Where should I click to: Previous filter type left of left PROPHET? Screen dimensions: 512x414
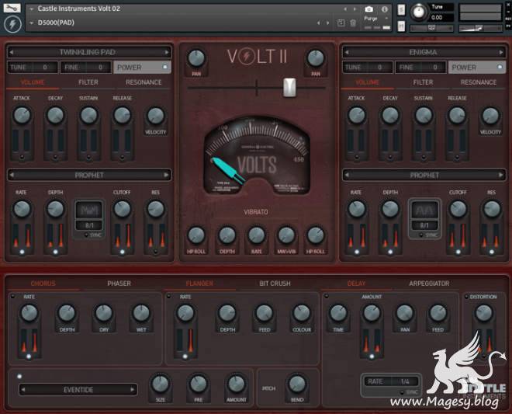12,175
